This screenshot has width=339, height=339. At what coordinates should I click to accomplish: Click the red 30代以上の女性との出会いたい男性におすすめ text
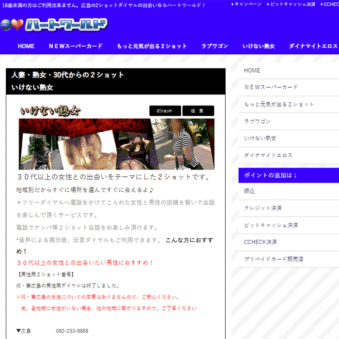click(85, 263)
